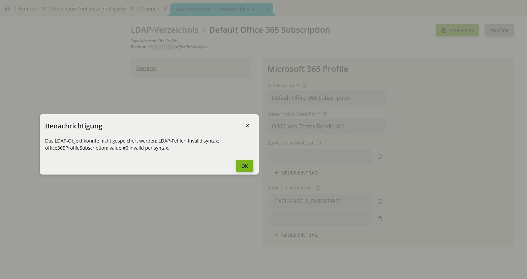Open help icon next to Profile name
Screen dimensions: 527x279
coord(305,86)
